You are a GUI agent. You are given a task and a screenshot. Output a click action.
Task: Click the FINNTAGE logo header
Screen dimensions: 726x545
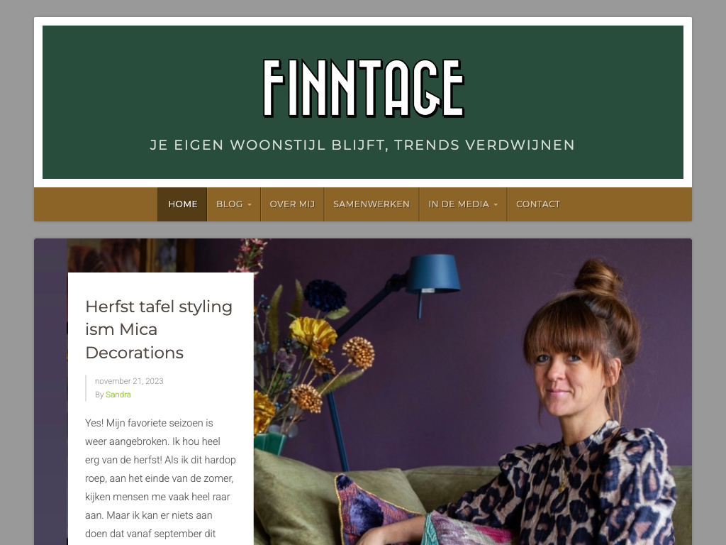364,88
